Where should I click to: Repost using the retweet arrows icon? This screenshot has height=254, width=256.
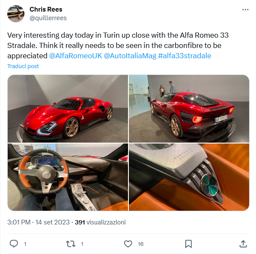71,244
